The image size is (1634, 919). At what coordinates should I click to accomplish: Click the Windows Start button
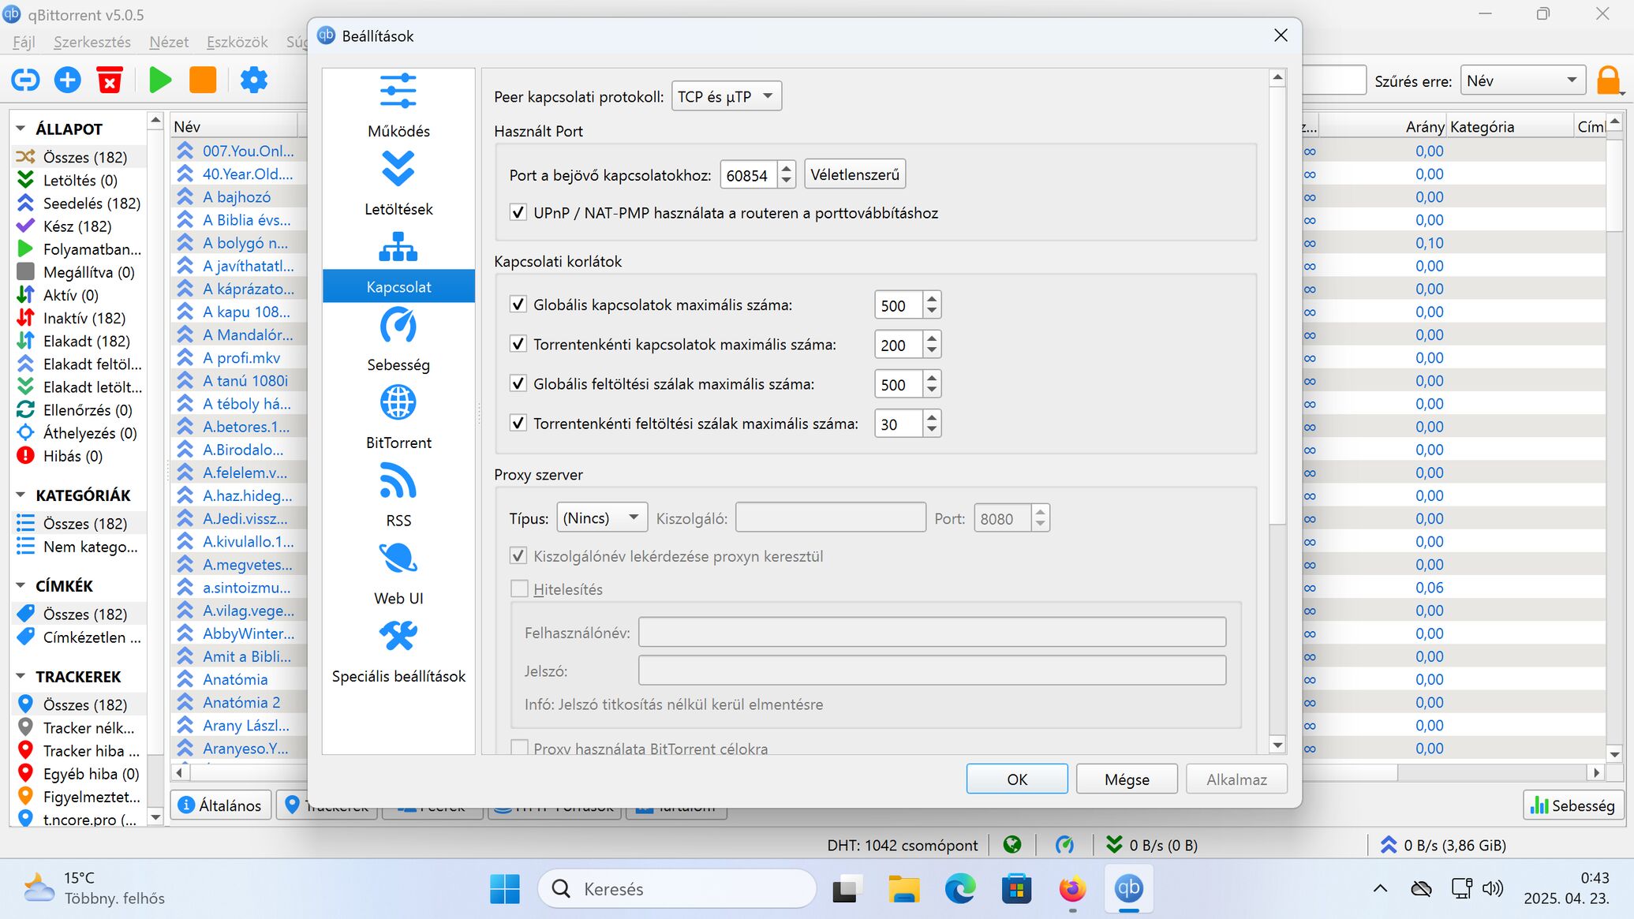(505, 889)
